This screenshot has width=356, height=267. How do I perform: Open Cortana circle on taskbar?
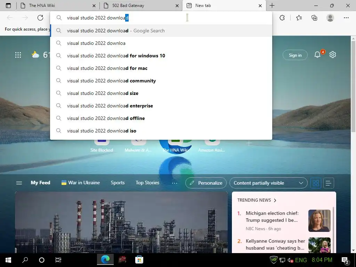tap(42, 260)
